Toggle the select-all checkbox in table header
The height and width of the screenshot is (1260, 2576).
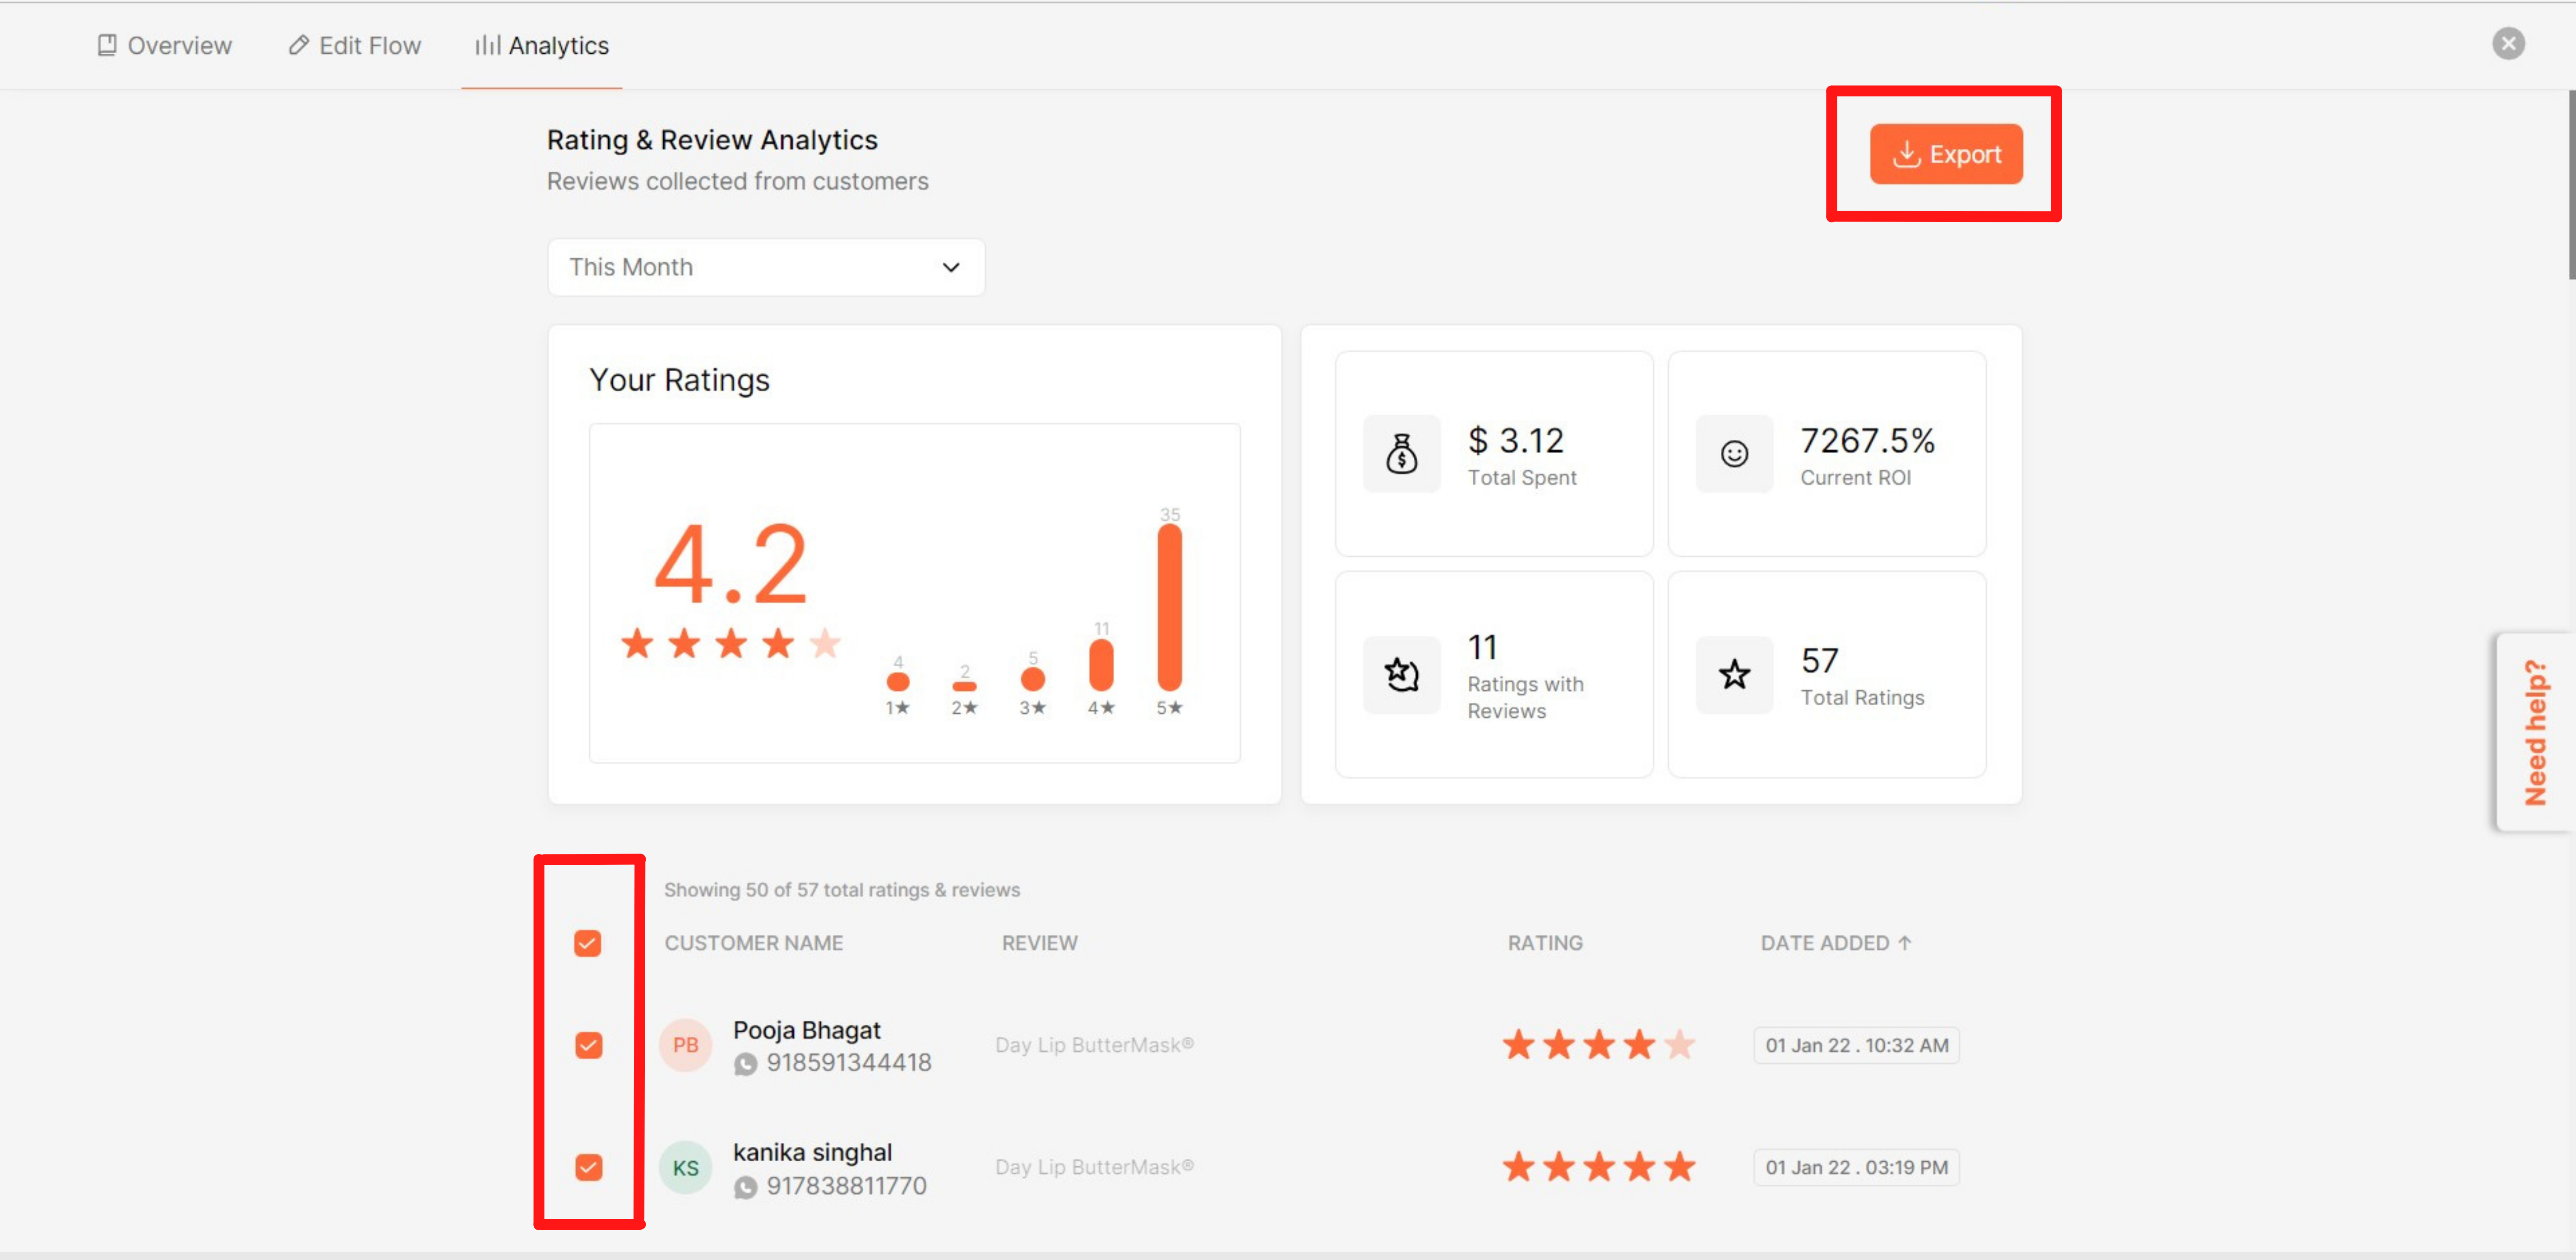(x=587, y=943)
